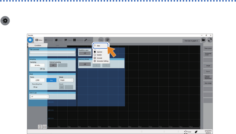Screen dimensions: 236x134
Task: Click the Horizontal cursor side button
Action: pyautogui.click(x=208, y=54)
